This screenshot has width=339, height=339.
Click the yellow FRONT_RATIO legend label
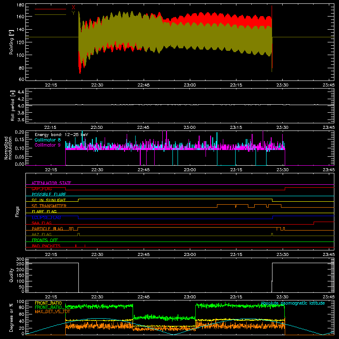[48, 303]
